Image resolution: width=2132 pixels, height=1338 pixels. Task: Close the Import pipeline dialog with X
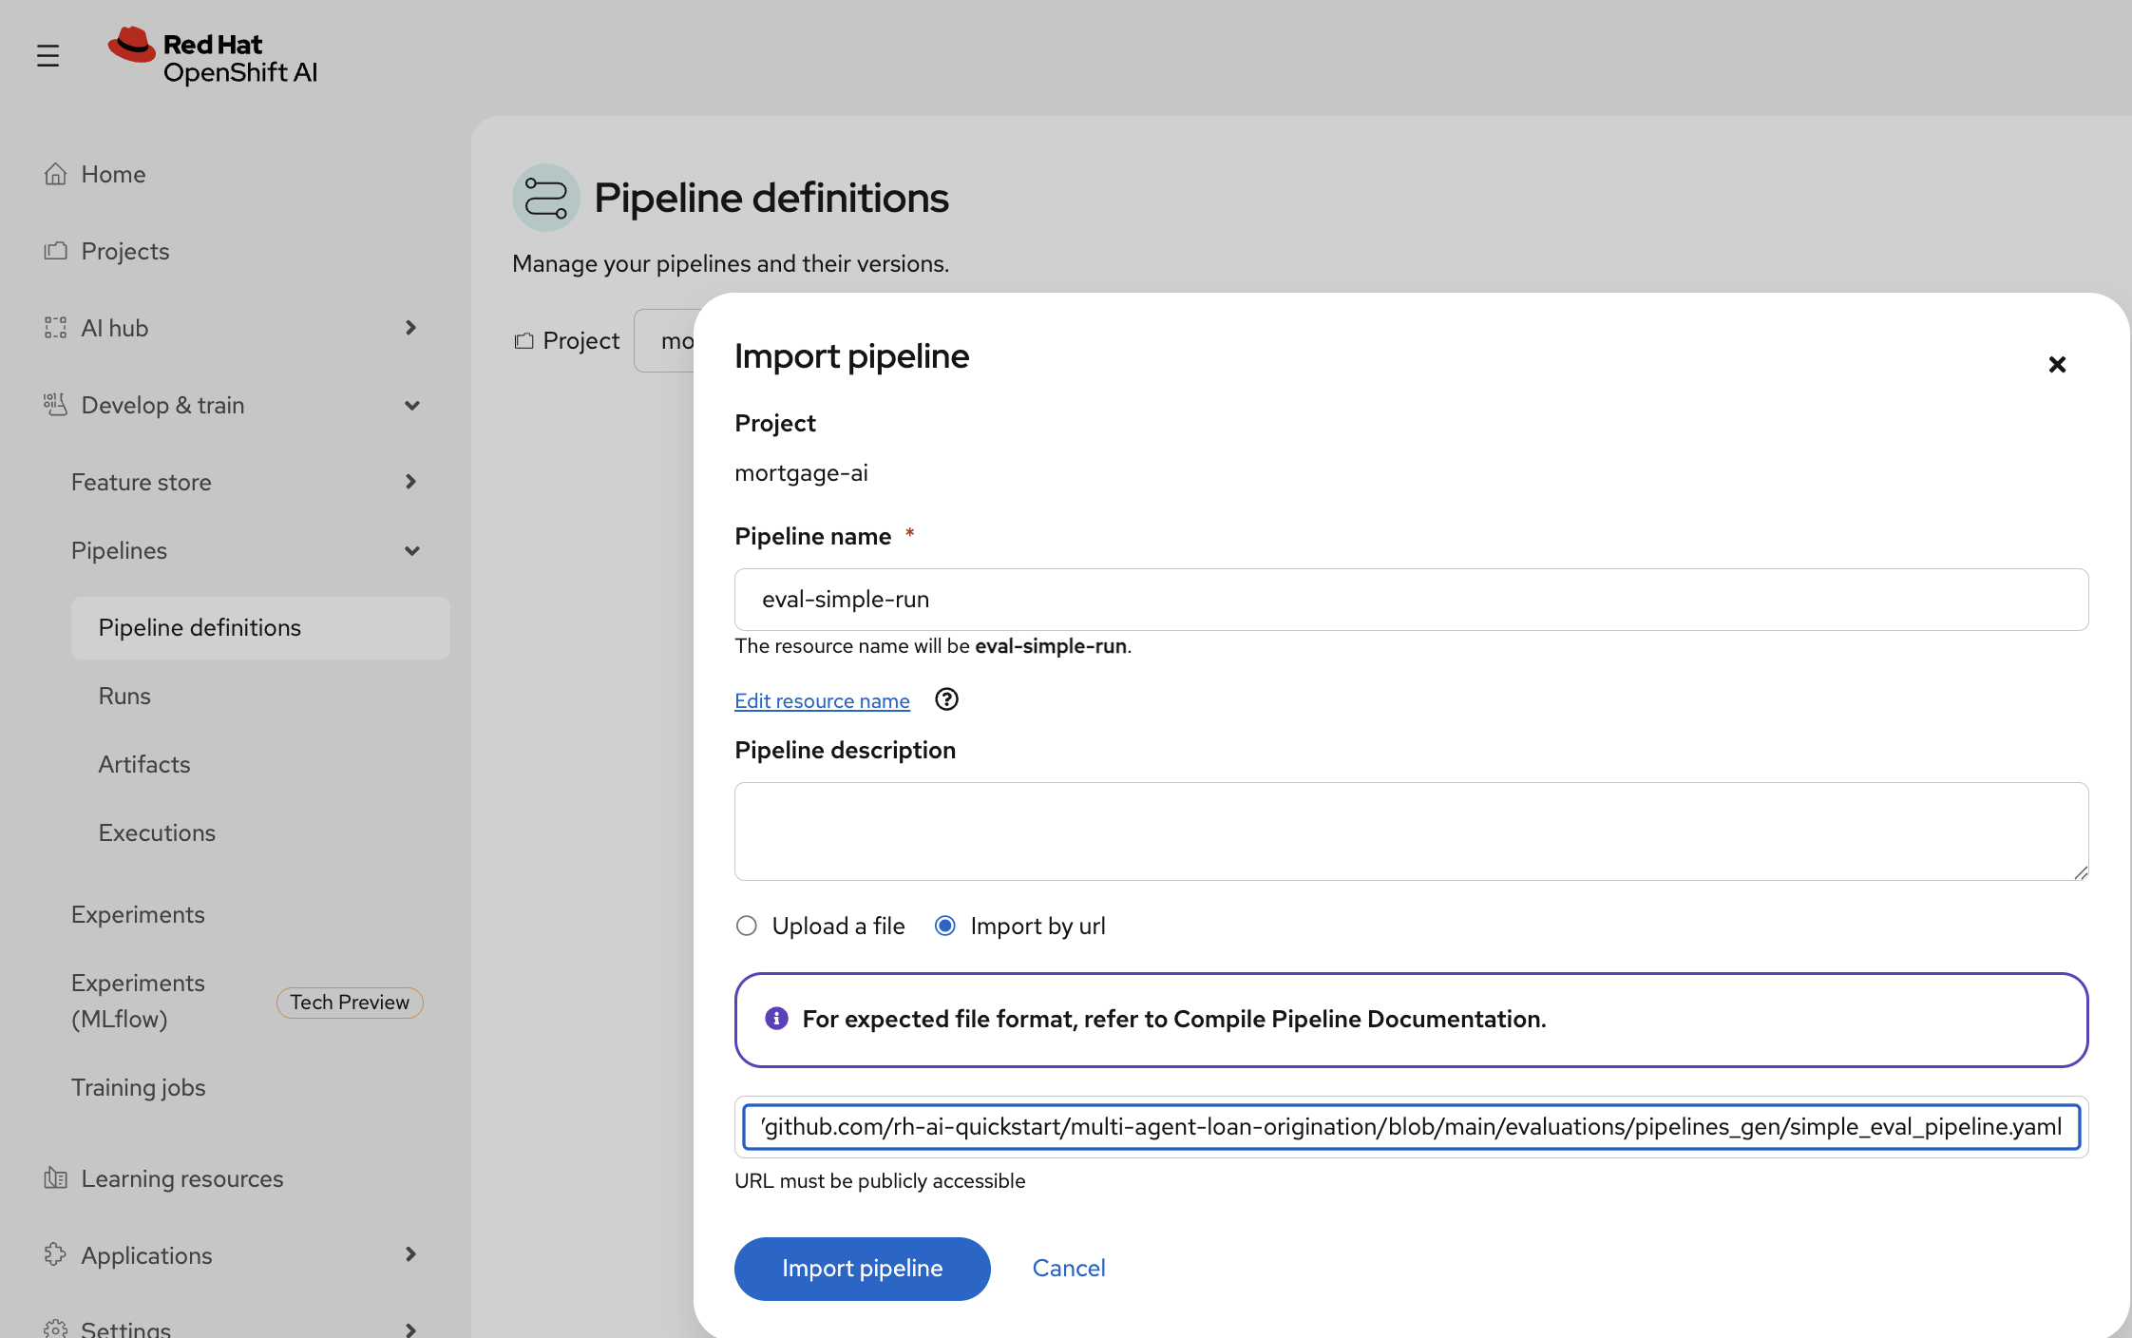coord(2057,365)
